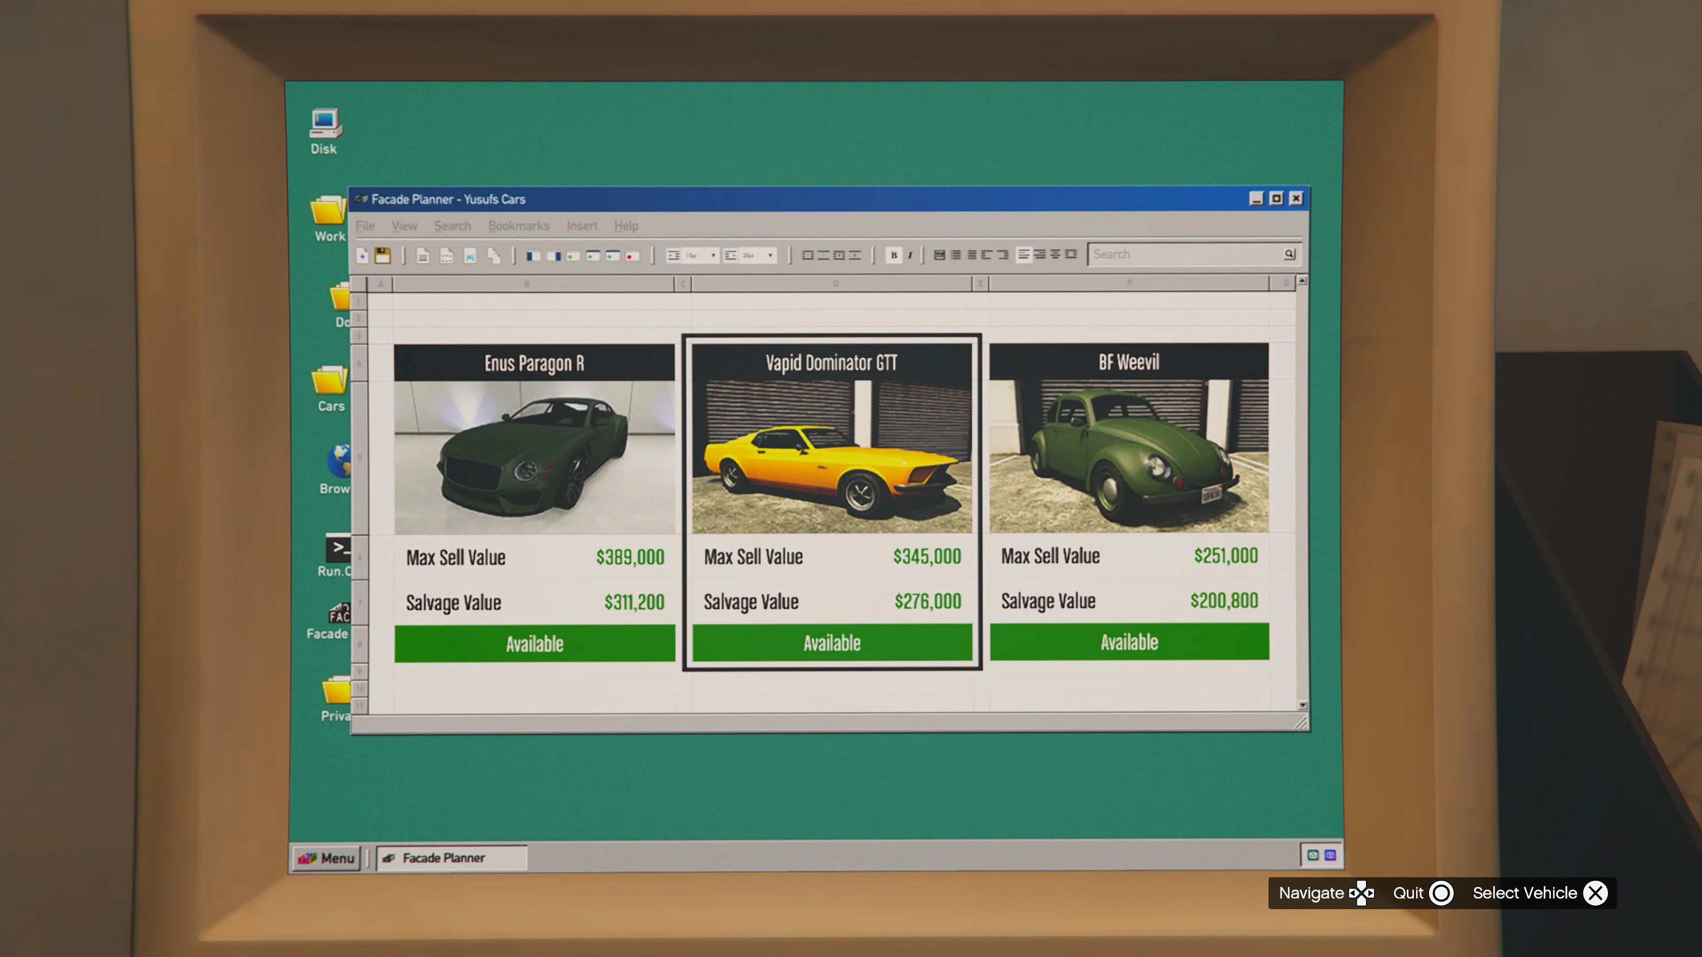The width and height of the screenshot is (1702, 957).
Task: Click the copy pages toolbar icon
Action: coord(494,256)
